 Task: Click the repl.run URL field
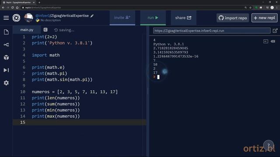(212, 31)
